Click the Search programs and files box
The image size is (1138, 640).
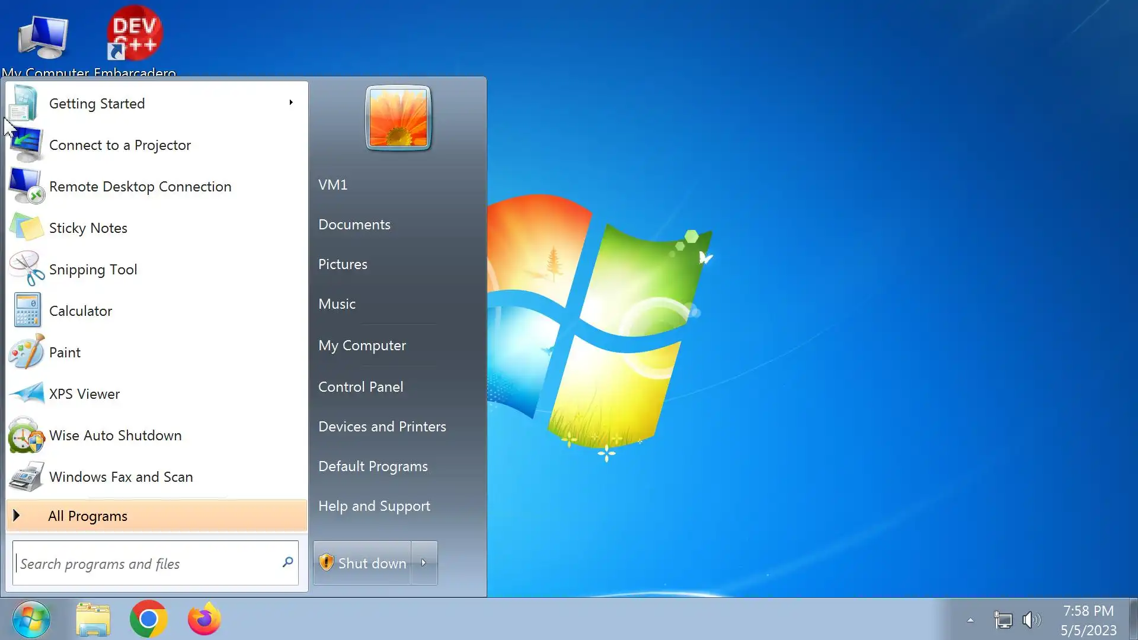pos(148,563)
